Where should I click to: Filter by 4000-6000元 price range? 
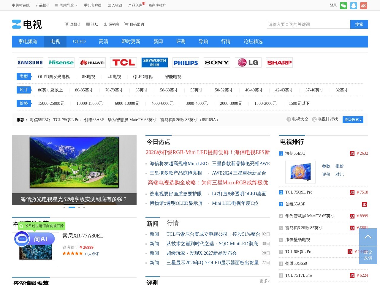coord(162,103)
